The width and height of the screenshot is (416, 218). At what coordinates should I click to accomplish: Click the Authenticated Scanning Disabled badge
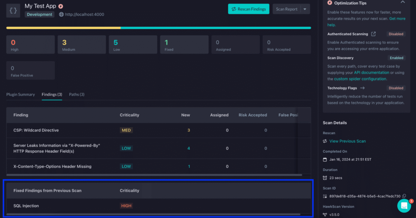(396, 34)
